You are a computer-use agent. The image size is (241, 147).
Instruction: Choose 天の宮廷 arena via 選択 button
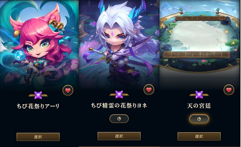pyautogui.click(x=199, y=136)
